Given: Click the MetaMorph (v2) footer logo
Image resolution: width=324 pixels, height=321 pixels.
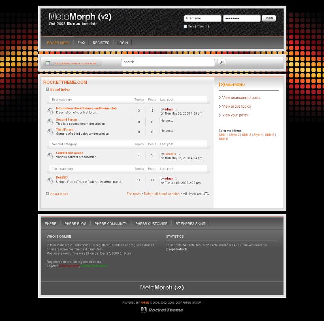Looking at the screenshot, I should point(162,287).
